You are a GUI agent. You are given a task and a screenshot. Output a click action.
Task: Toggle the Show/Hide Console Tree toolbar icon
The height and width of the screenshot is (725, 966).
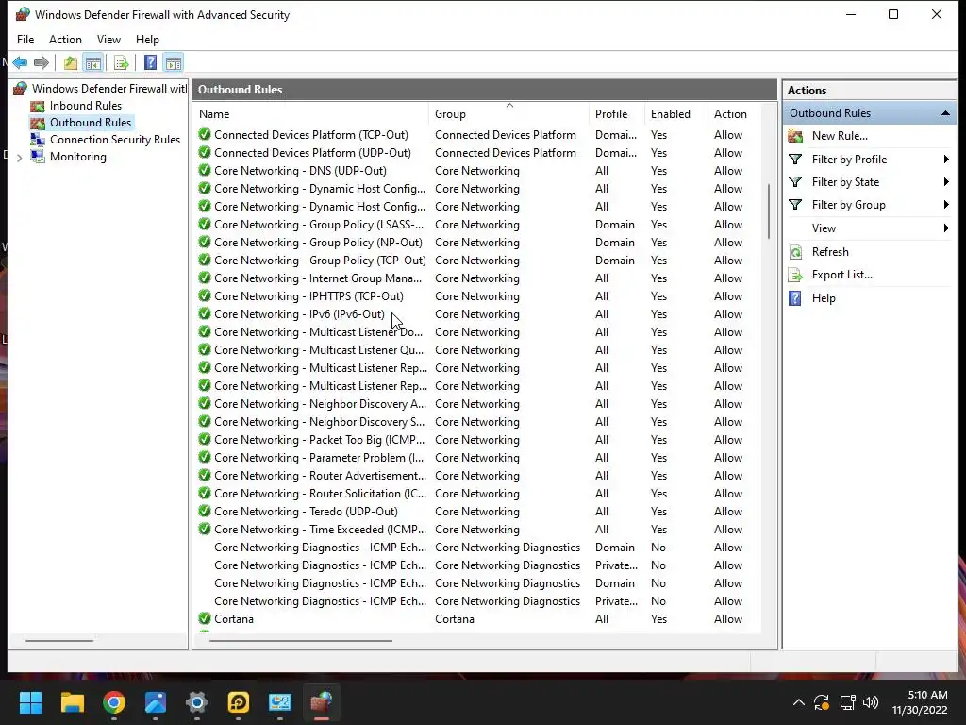[x=93, y=62]
